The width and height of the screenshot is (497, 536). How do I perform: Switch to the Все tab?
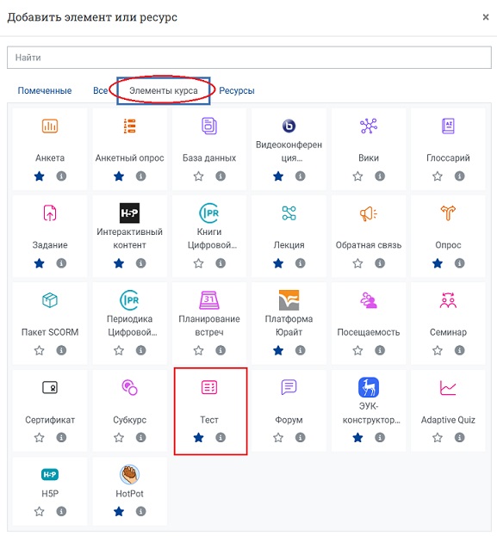[x=100, y=90]
